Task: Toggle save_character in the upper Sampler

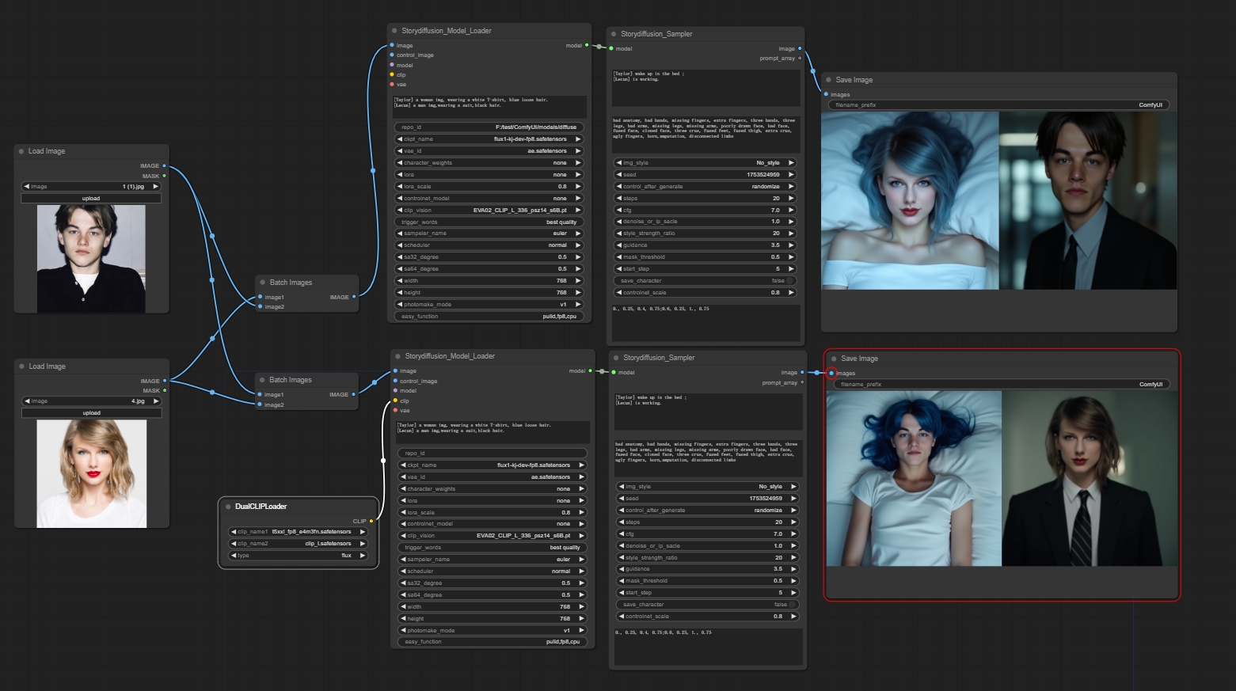Action: (x=705, y=280)
